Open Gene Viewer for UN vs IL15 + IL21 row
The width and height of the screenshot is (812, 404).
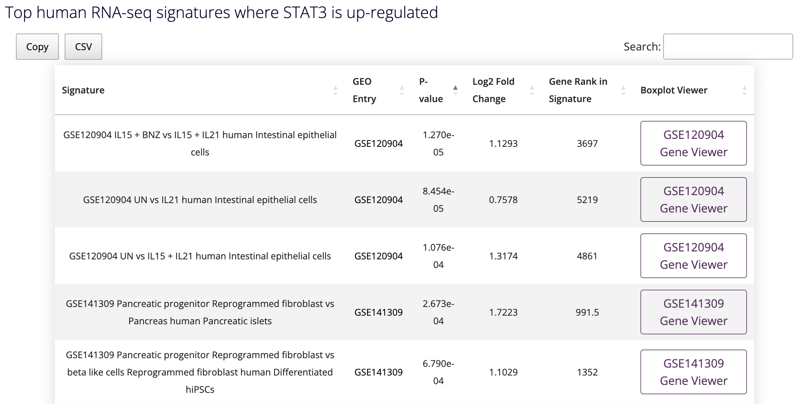click(x=693, y=256)
